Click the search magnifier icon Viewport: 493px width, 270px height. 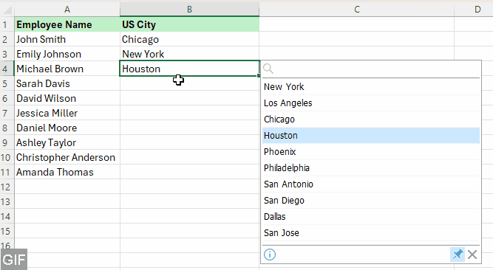[268, 69]
